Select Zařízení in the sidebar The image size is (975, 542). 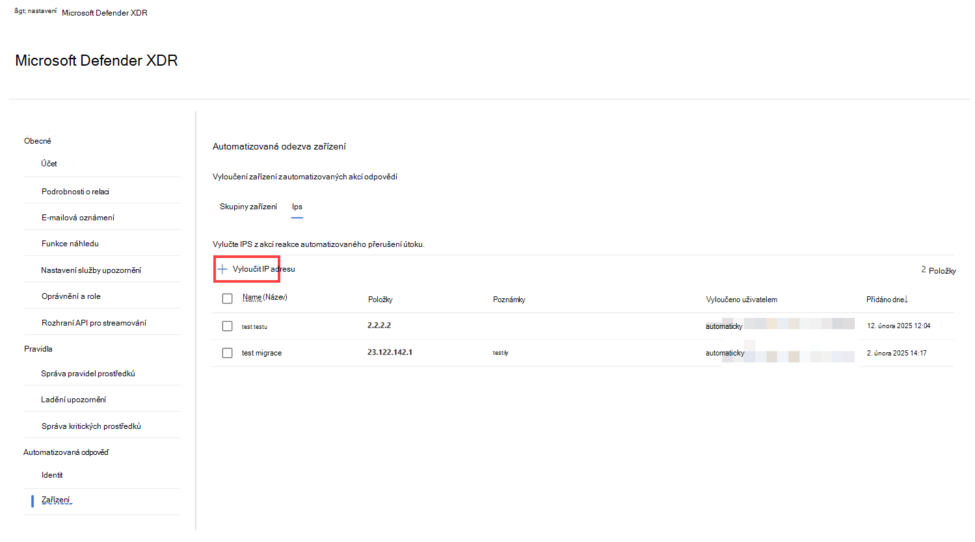point(56,500)
